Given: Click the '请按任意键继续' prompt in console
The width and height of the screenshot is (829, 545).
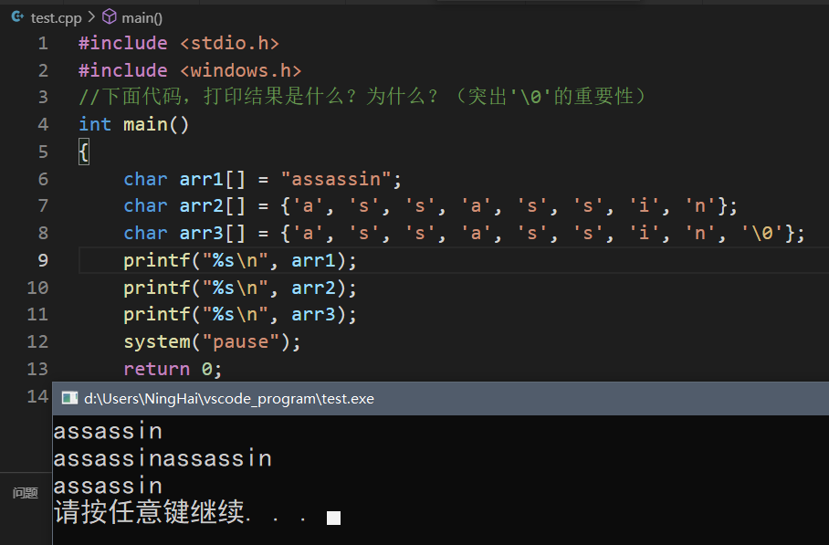Looking at the screenshot, I should point(149,512).
